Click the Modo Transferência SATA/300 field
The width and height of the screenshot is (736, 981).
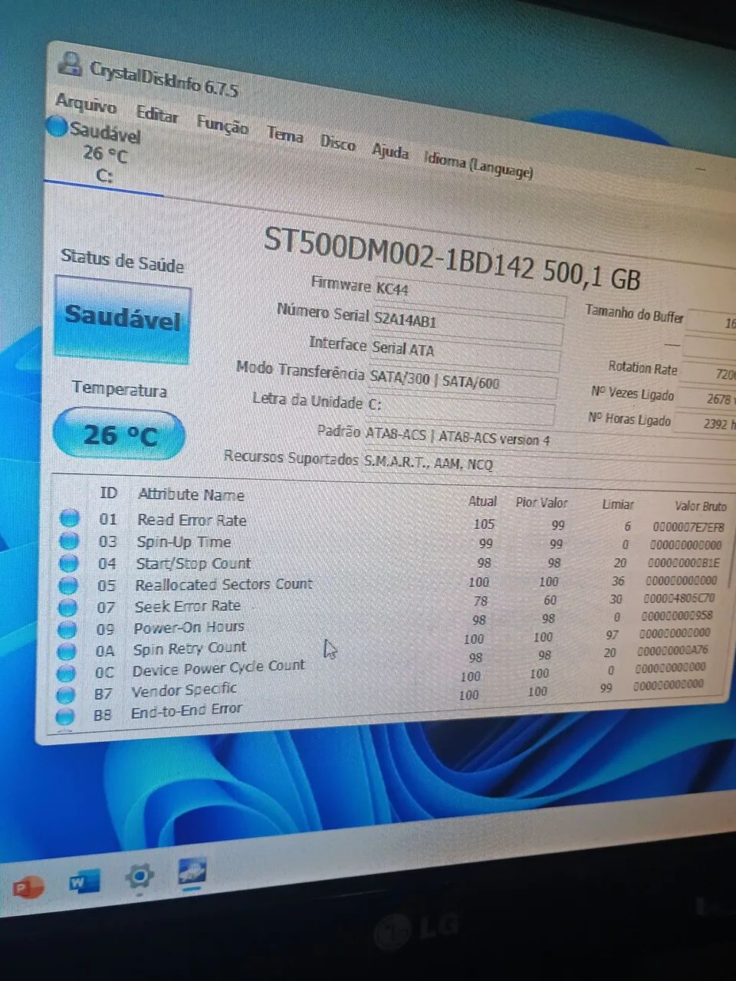pos(462,381)
